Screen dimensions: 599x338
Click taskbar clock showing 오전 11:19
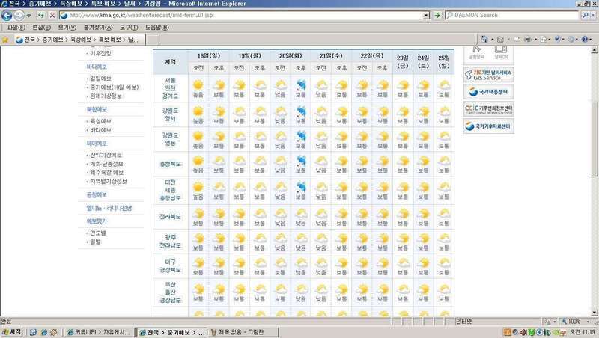point(583,332)
